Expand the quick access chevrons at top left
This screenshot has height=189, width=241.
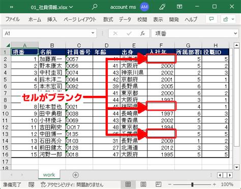tap(12, 7)
